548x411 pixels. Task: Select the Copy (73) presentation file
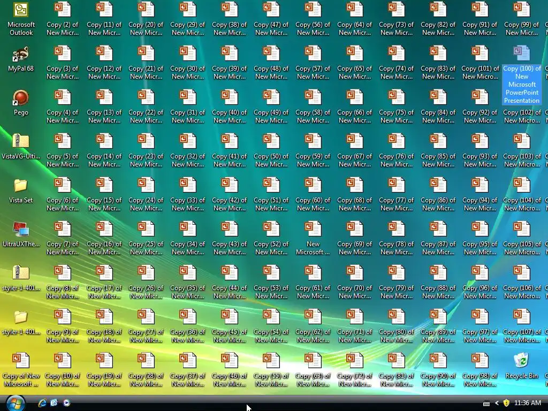click(397, 19)
